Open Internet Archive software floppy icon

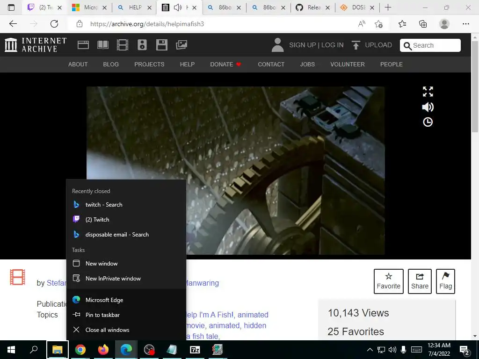click(x=161, y=45)
